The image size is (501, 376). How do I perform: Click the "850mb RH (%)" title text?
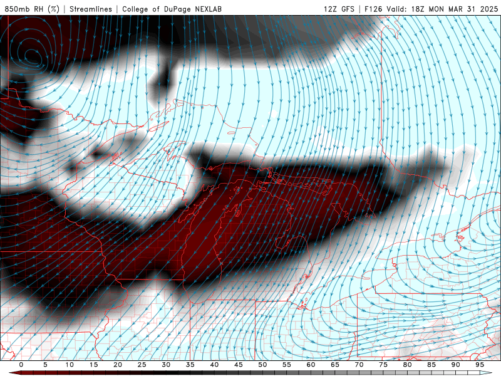(32, 9)
